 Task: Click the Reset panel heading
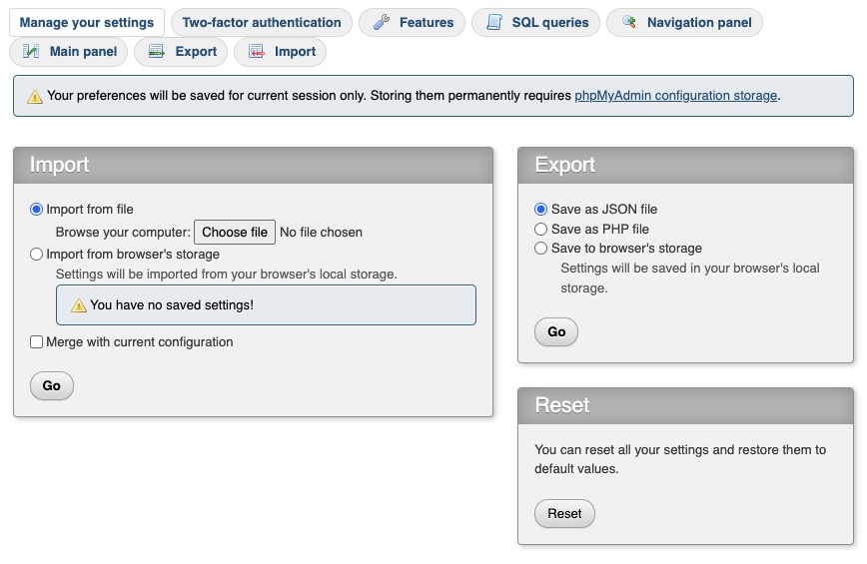562,405
